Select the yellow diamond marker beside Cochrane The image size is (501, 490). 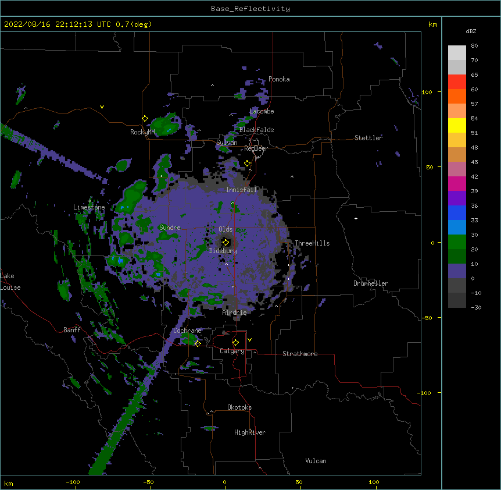point(198,344)
